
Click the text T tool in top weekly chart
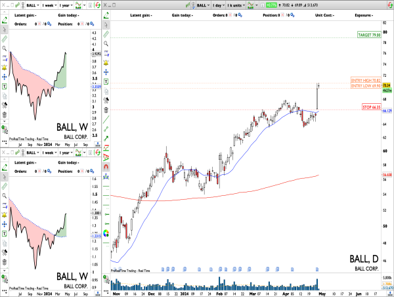pos(5,87)
